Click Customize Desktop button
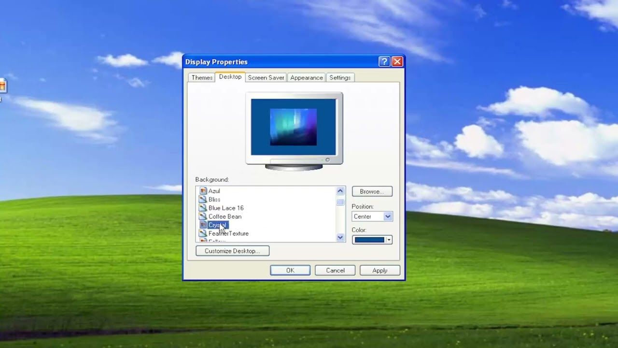Image resolution: width=618 pixels, height=348 pixels. point(232,251)
